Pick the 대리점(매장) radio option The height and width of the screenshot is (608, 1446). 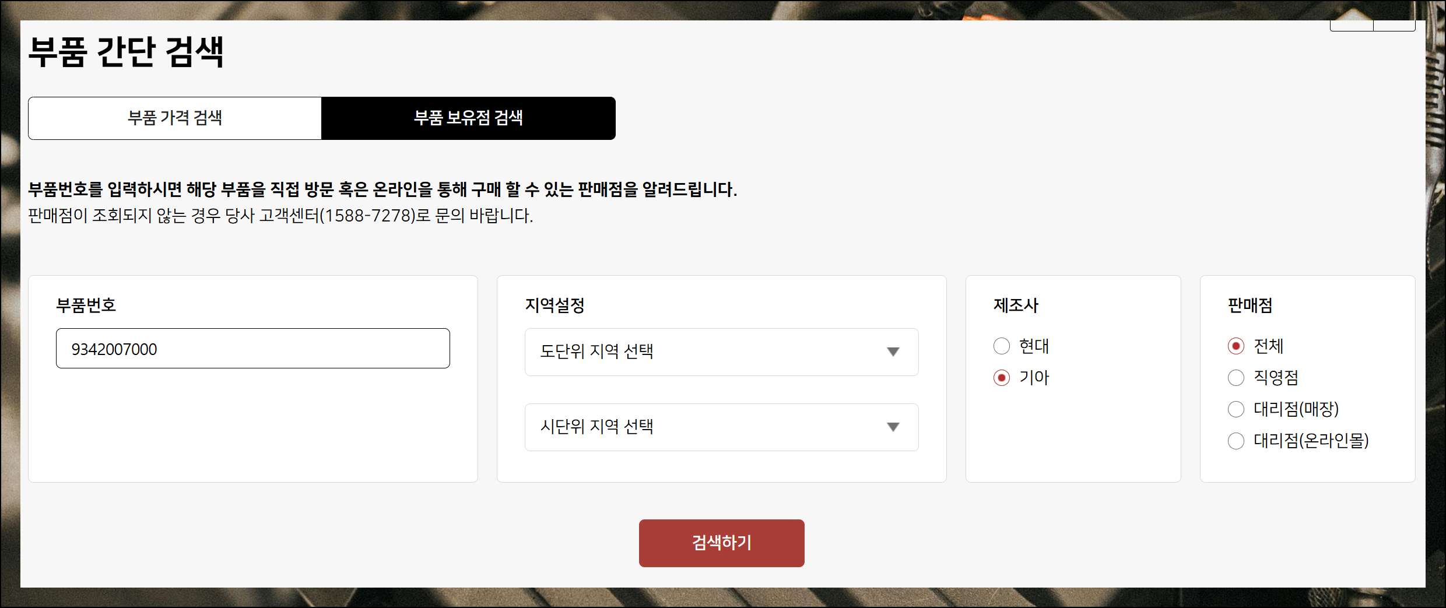point(1236,409)
